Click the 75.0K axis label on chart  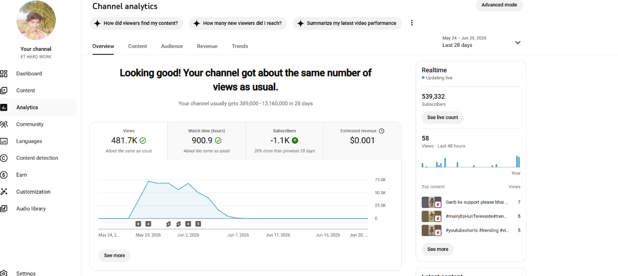(x=380, y=180)
